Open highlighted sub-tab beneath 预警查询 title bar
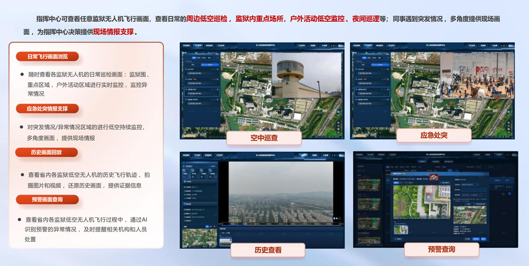This screenshot has height=266, width=529. click(x=422, y=162)
